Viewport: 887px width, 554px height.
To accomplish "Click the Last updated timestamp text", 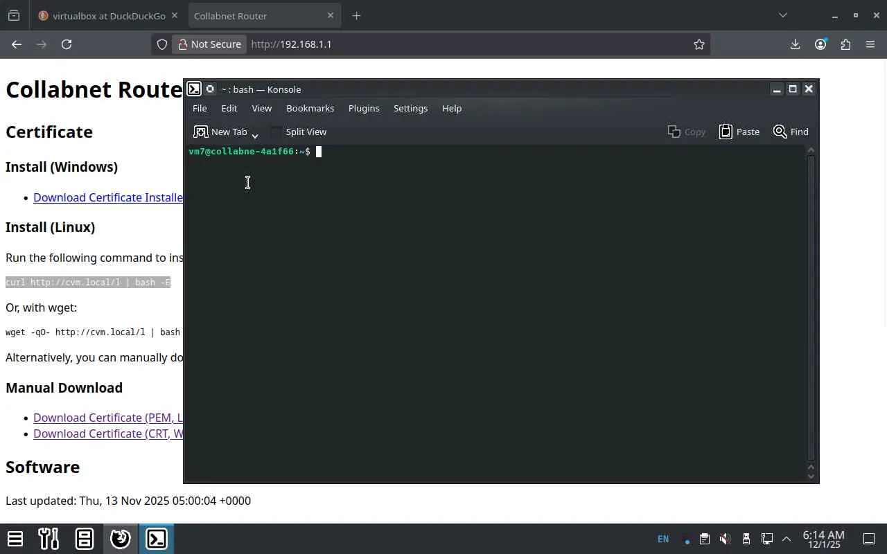I will pyautogui.click(x=128, y=501).
